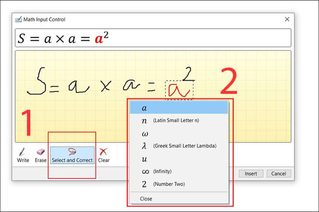Click the red a² in the preview
Screen dimensions: 319x212
point(102,37)
